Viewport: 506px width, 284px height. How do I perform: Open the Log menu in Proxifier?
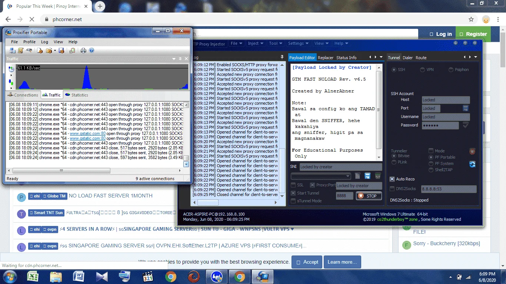(44, 42)
